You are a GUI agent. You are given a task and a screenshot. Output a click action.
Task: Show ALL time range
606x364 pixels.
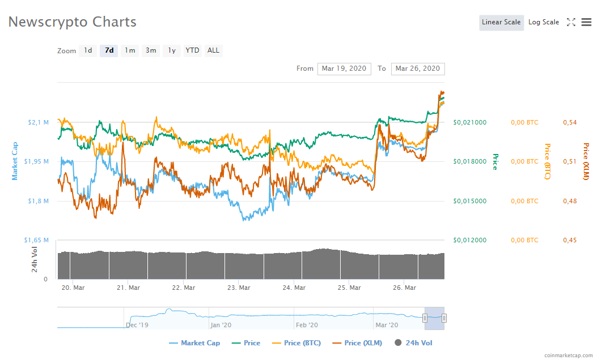tap(213, 50)
